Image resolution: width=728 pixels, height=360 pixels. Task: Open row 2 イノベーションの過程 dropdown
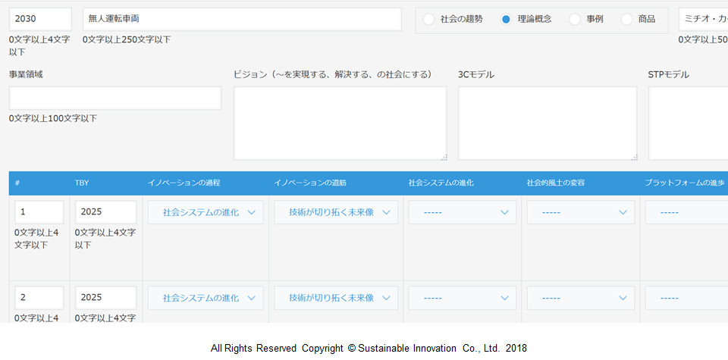click(206, 298)
